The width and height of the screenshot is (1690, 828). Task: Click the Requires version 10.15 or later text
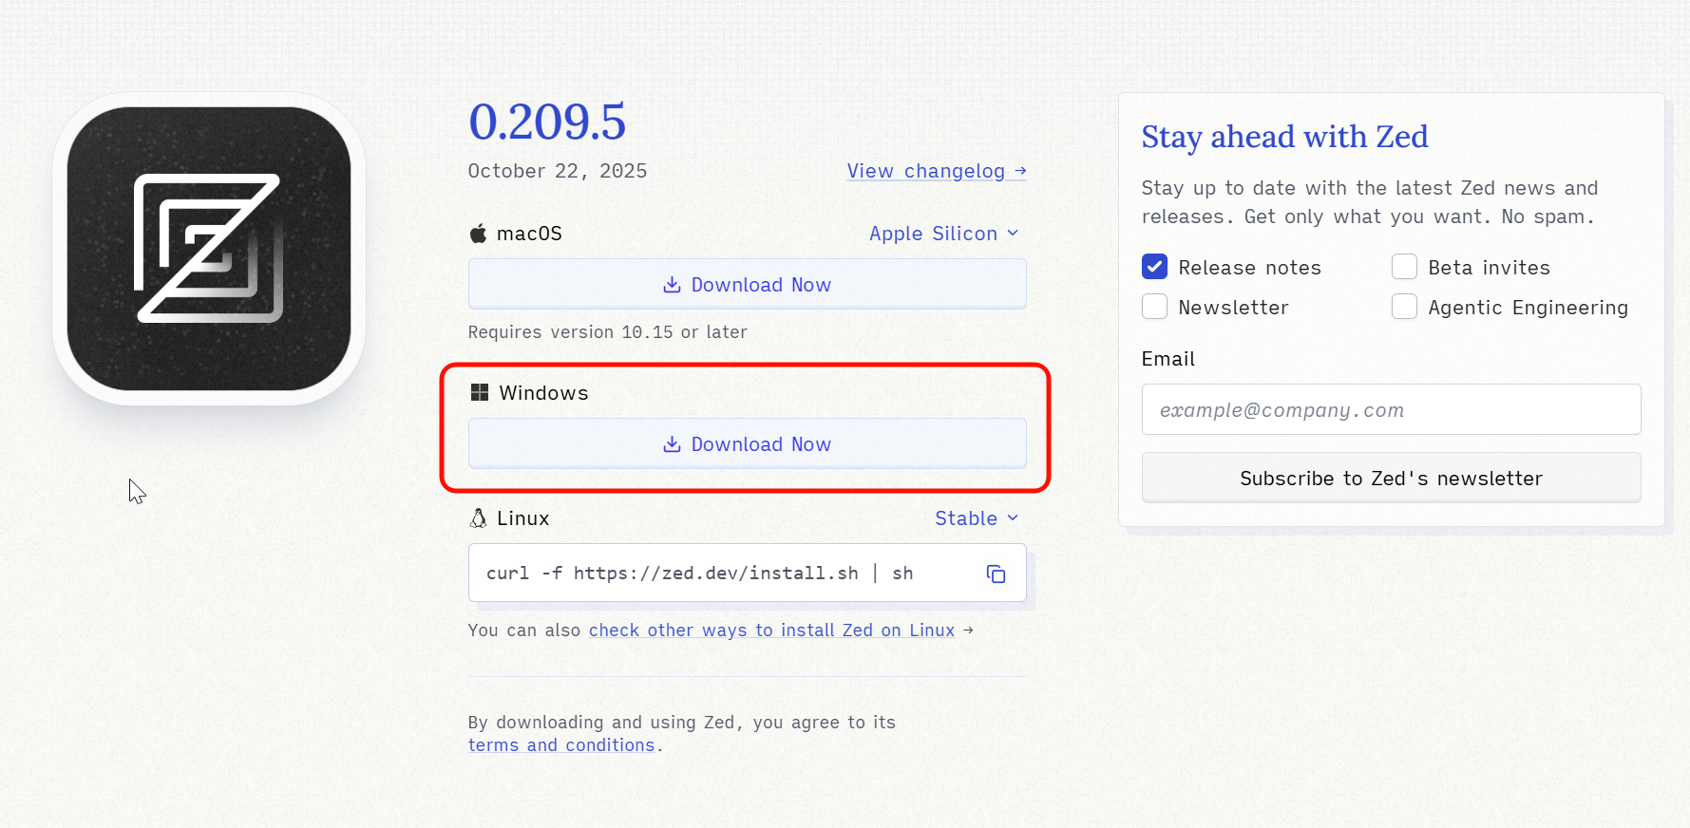pos(608,332)
